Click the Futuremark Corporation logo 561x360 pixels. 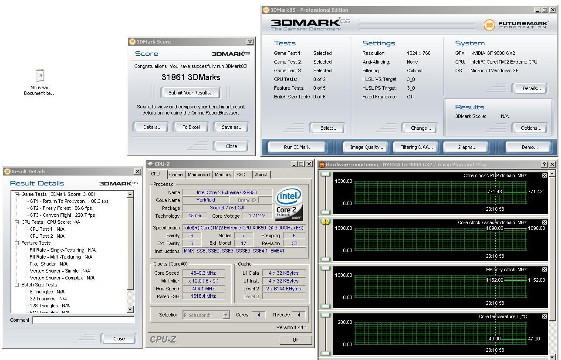tap(516, 25)
